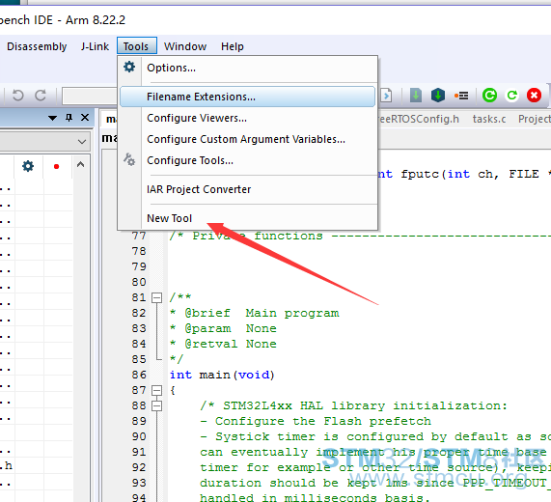Click 'STM32L4xx HAL library initialization:' comment
The image size is (551, 502).
point(365,405)
